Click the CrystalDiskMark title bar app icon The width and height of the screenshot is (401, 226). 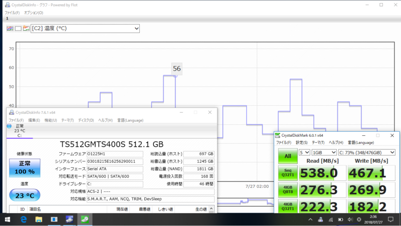click(278, 135)
